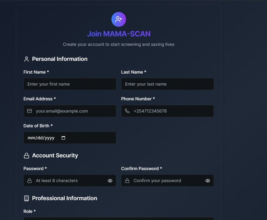
Task: Click the Personal Information section heading
Action: [x=60, y=59]
